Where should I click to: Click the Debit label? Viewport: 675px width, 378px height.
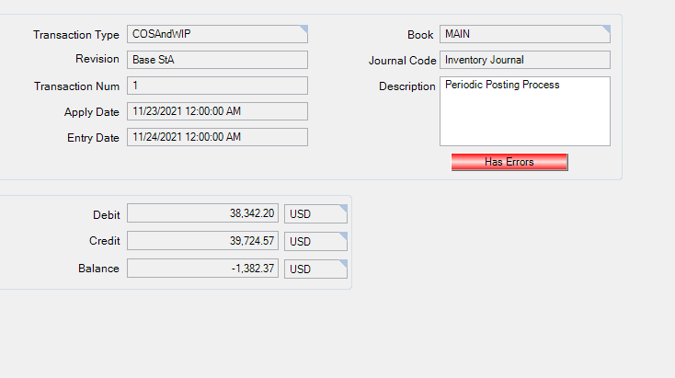pyautogui.click(x=107, y=215)
